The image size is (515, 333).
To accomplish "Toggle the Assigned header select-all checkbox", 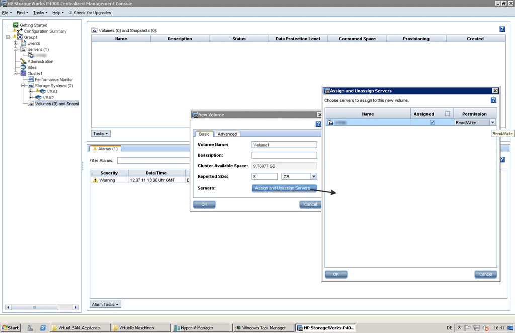I will click(x=447, y=114).
